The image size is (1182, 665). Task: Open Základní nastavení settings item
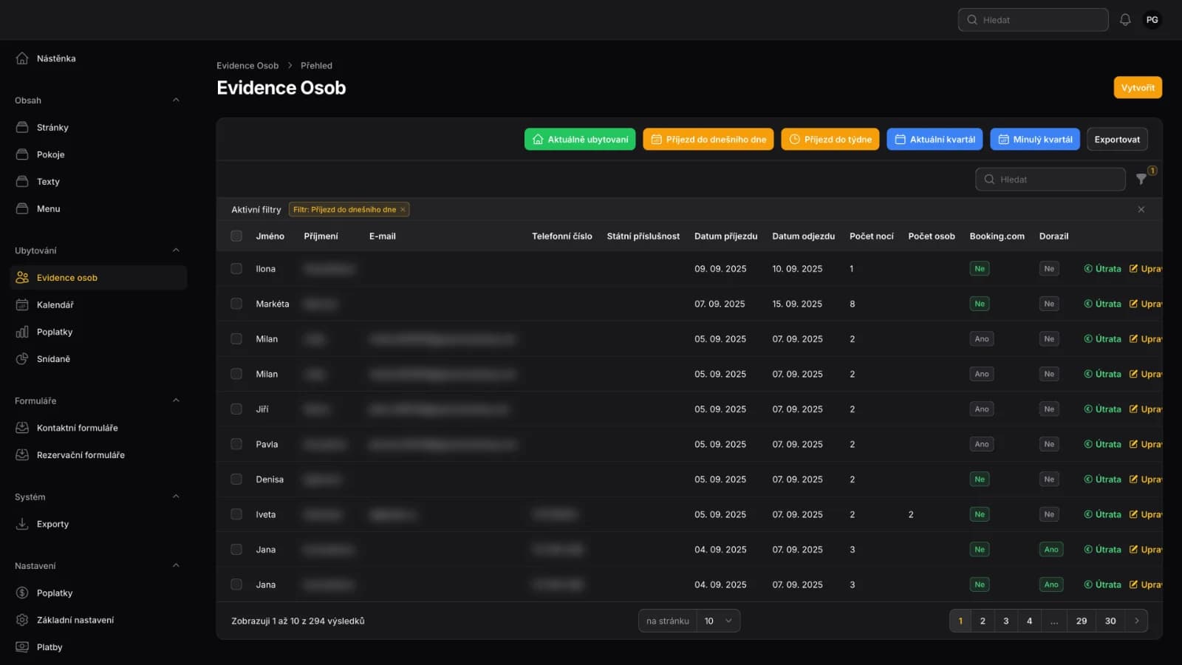click(x=75, y=620)
